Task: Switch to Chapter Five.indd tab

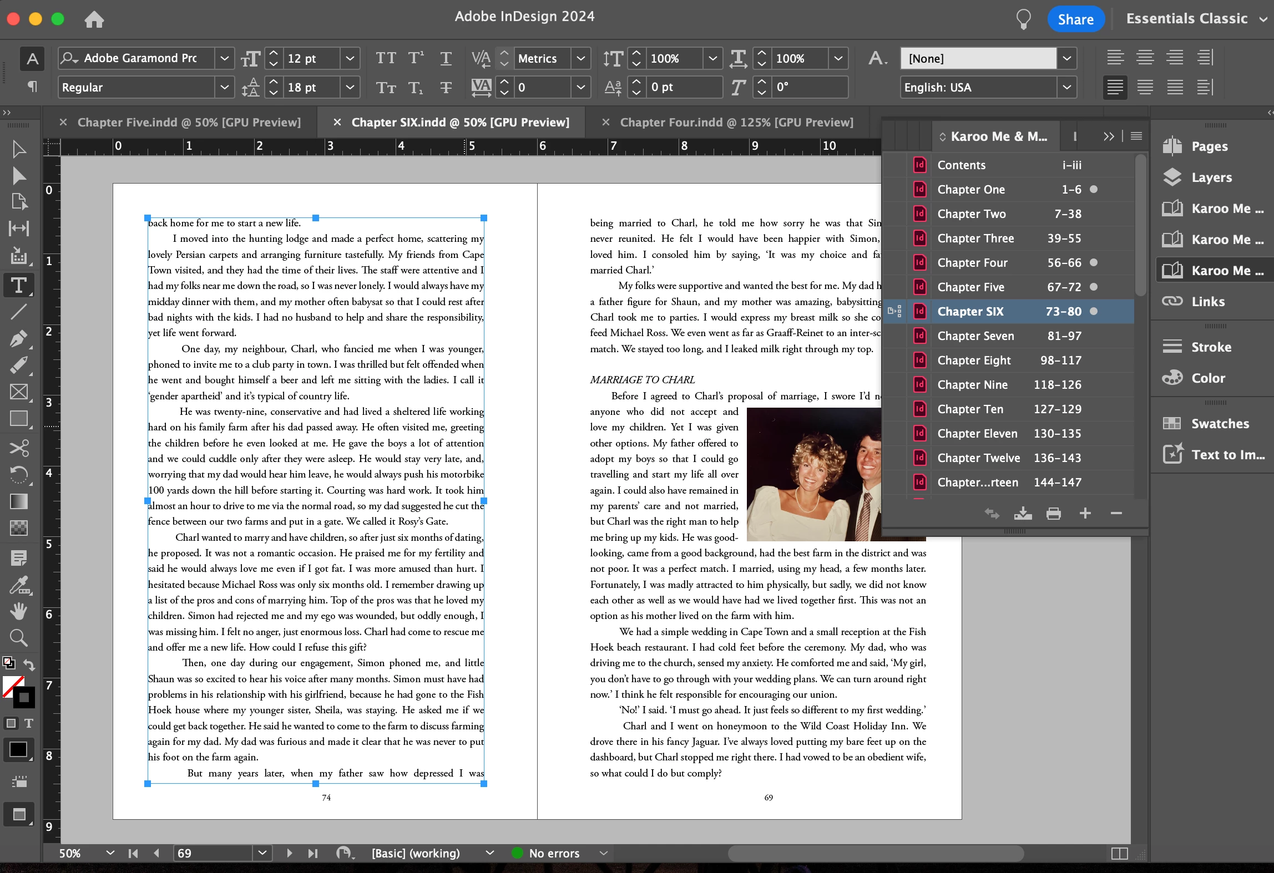Action: point(189,122)
